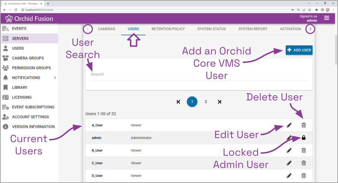
Task: Open the hamburger menu
Action: (x=327, y=18)
